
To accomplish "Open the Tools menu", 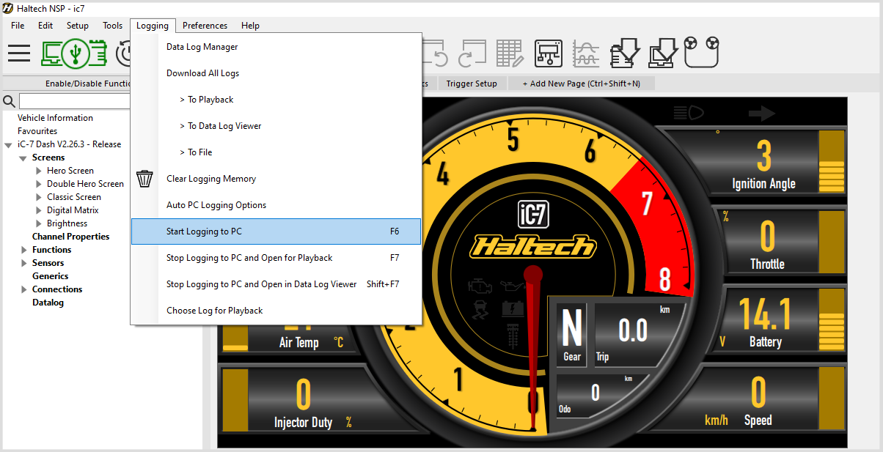I will (113, 26).
